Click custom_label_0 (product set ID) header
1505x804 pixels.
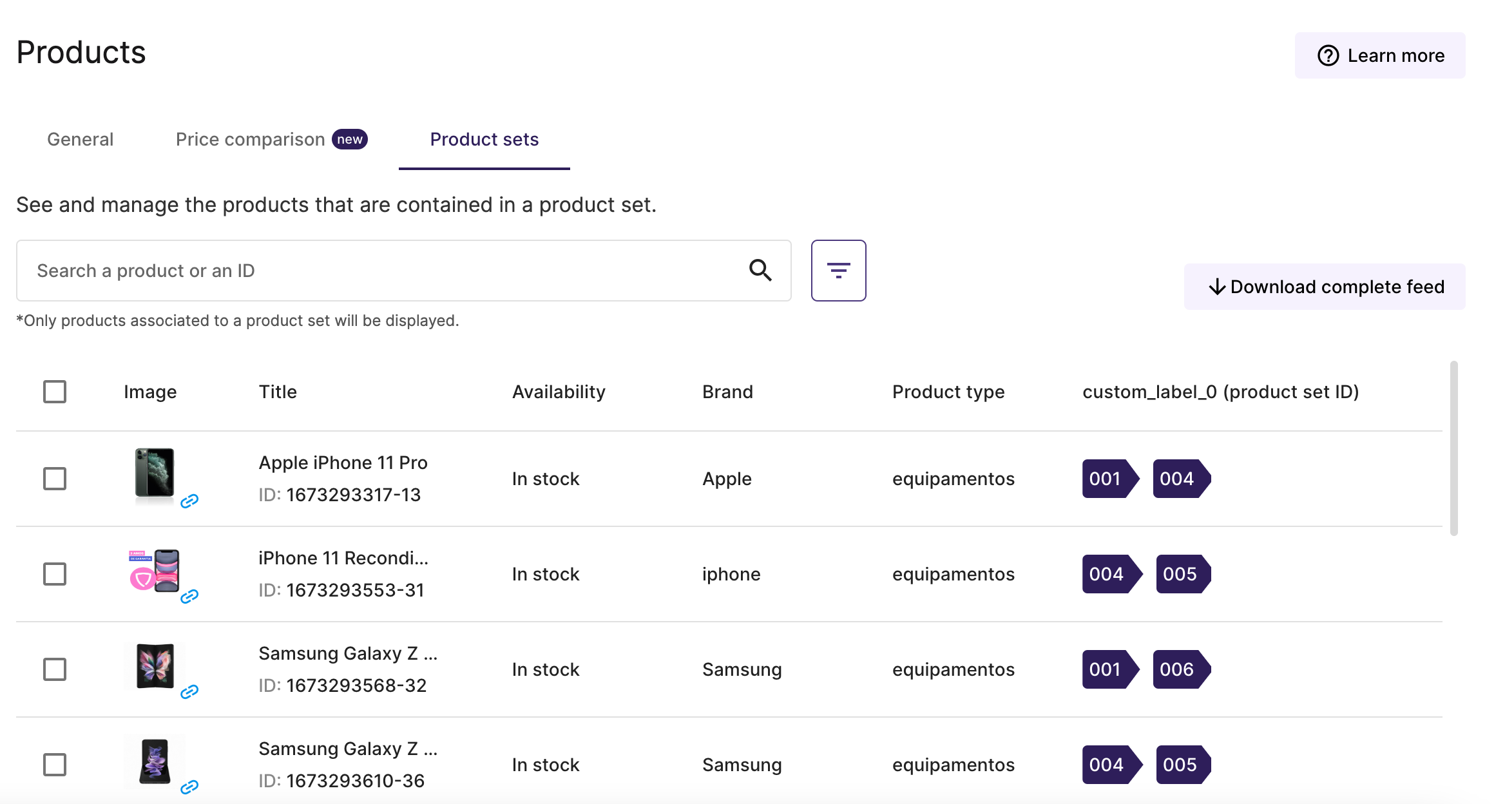(1221, 392)
